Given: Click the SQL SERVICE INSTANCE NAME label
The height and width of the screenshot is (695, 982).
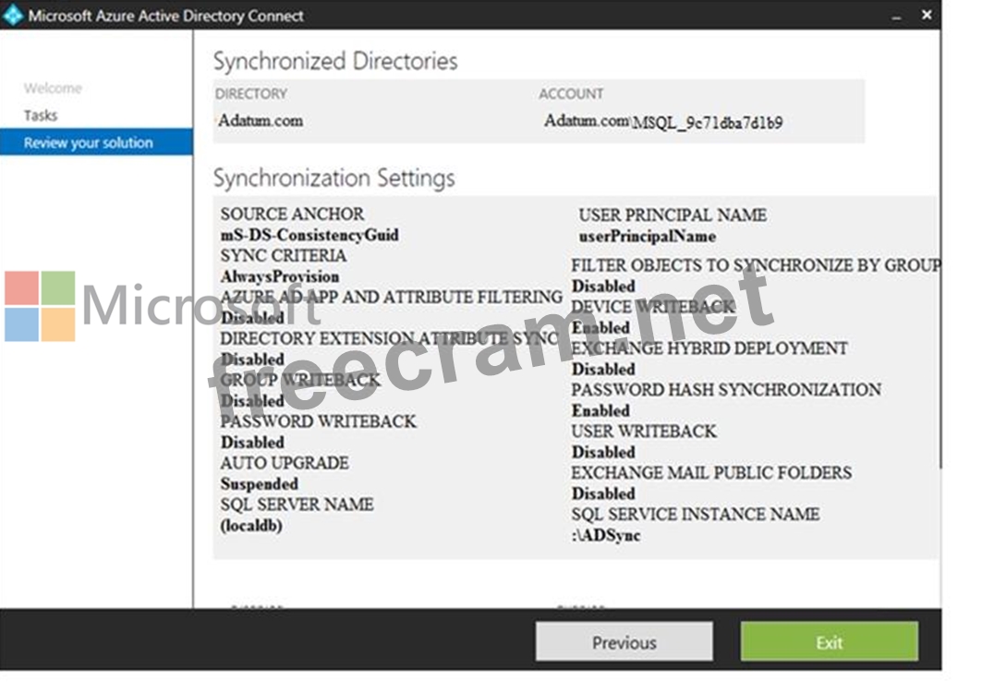Looking at the screenshot, I should 696,515.
